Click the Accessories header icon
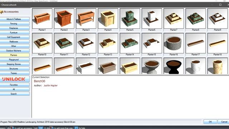The width and height of the screenshot is (229, 129). pyautogui.click(x=1, y=12)
